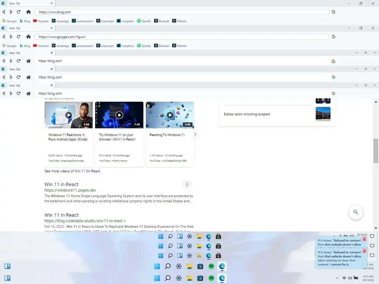Open Settings on the outermost bottom taskbar
The height and width of the screenshot is (284, 379).
179,278
